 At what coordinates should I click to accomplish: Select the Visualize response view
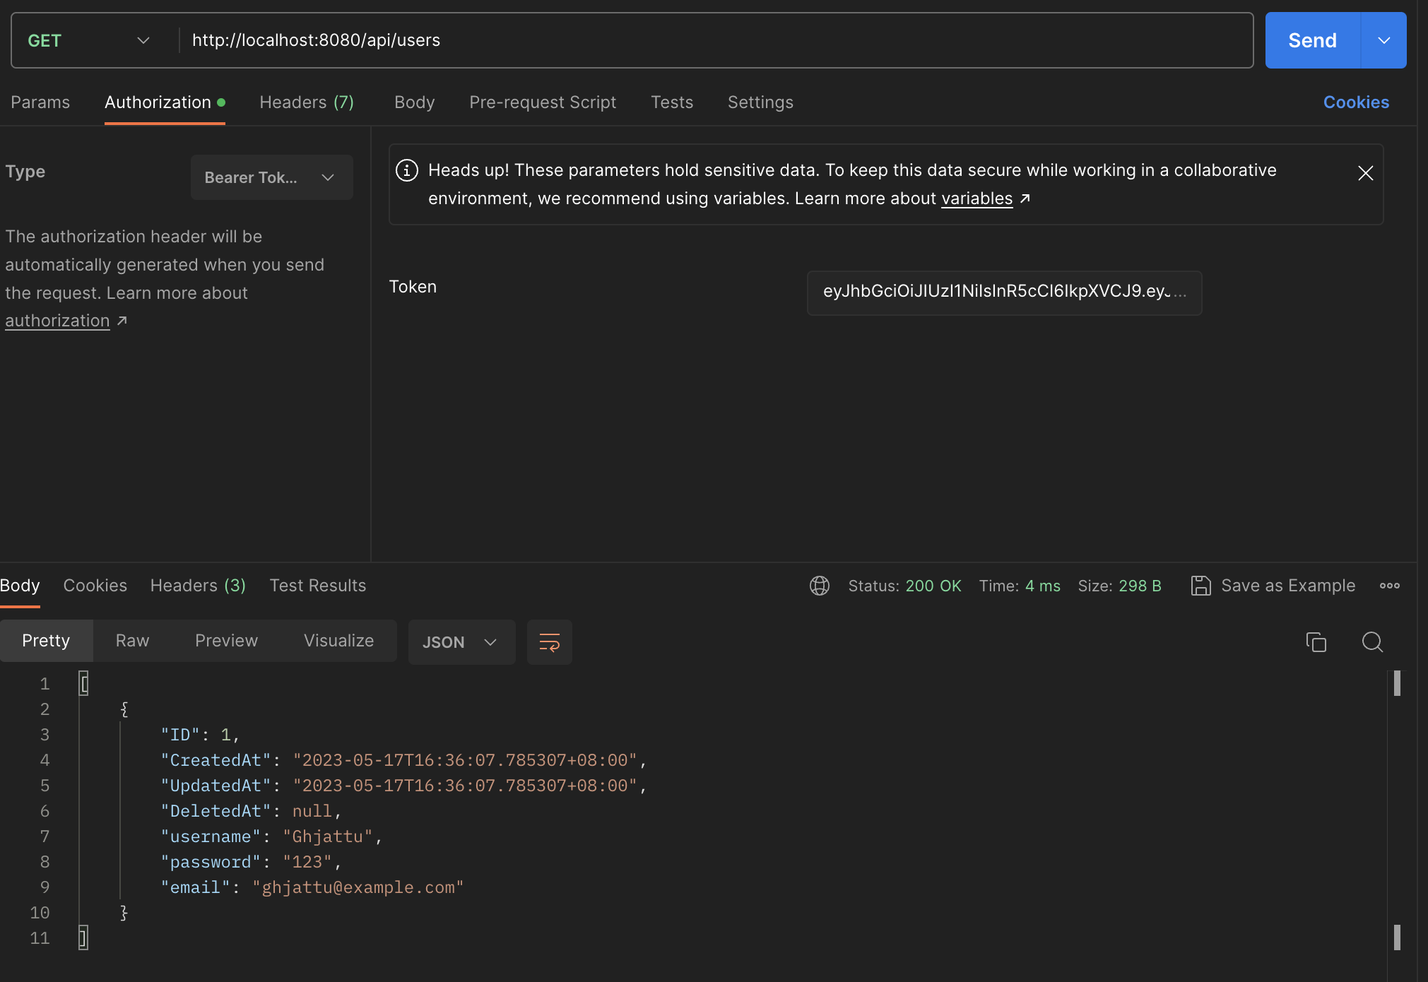[x=338, y=641]
